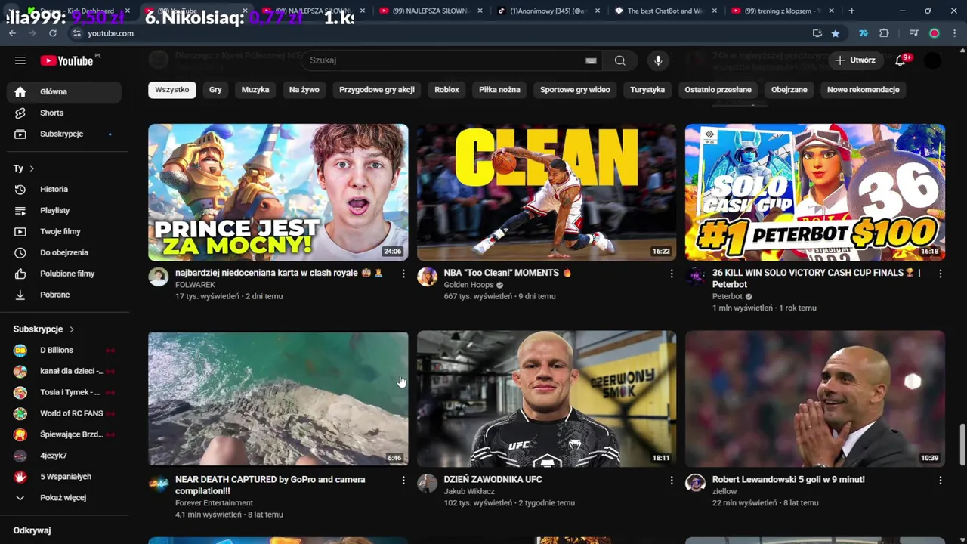The height and width of the screenshot is (544, 967).
Task: Expand the Ty section chevron
Action: (32, 168)
